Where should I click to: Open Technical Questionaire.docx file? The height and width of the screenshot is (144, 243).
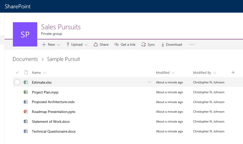(54, 131)
